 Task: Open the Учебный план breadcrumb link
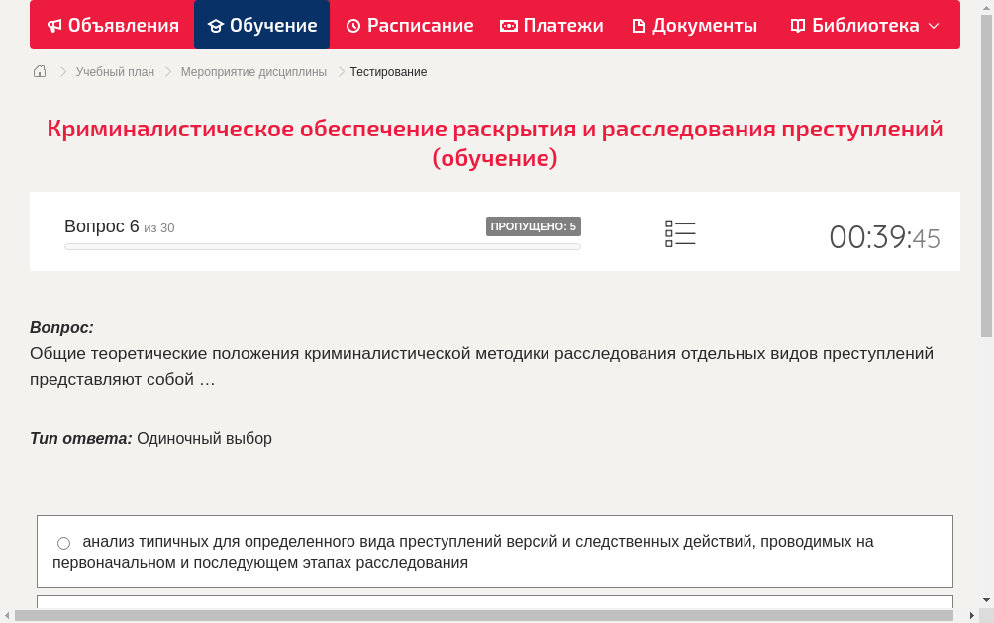click(x=114, y=71)
